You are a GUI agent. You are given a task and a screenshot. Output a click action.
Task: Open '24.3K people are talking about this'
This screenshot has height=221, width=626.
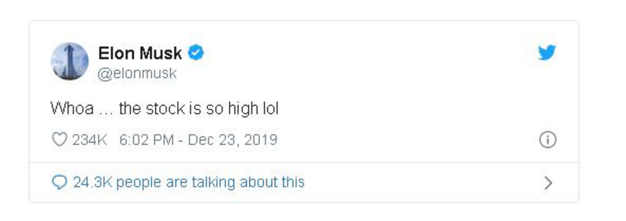(189, 182)
